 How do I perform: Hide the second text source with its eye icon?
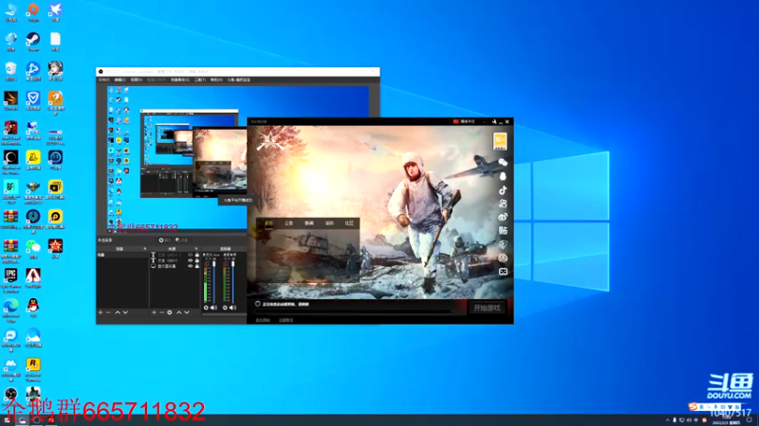point(191,260)
